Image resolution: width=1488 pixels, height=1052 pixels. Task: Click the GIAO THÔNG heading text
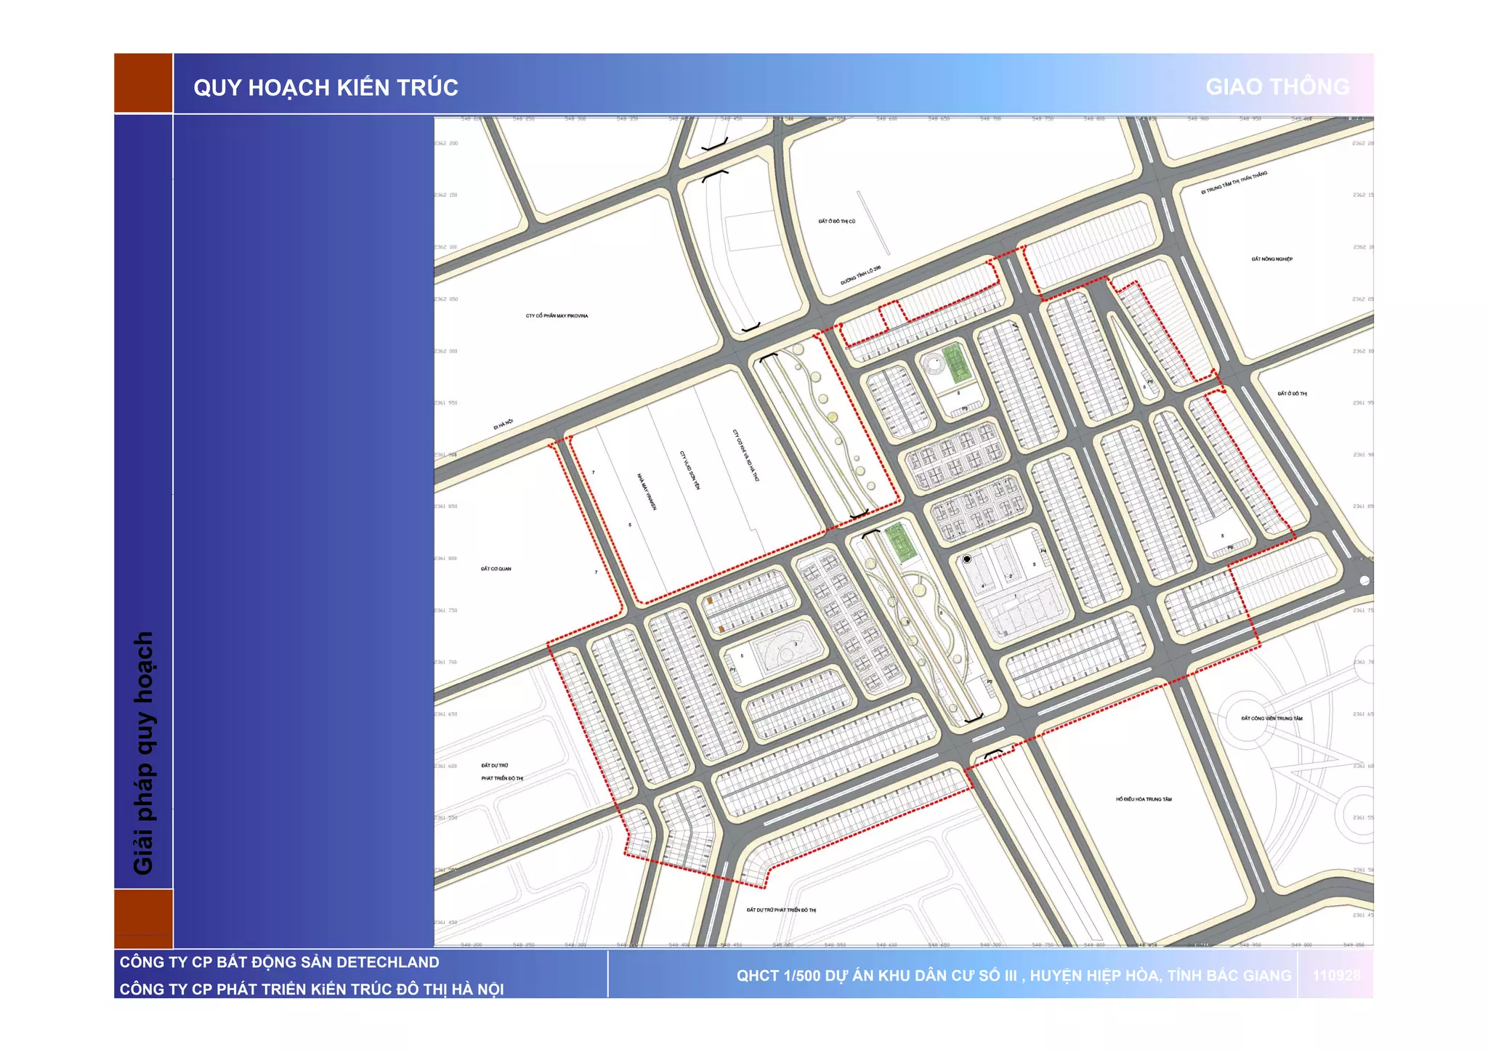coord(1277,87)
